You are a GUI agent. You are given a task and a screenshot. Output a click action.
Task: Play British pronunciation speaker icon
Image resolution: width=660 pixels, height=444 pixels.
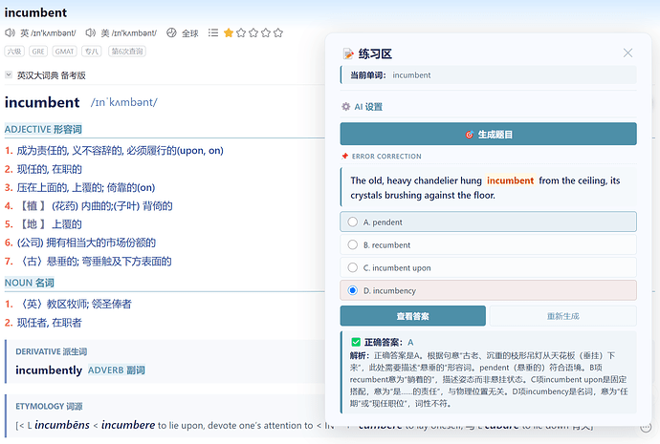tap(10, 32)
